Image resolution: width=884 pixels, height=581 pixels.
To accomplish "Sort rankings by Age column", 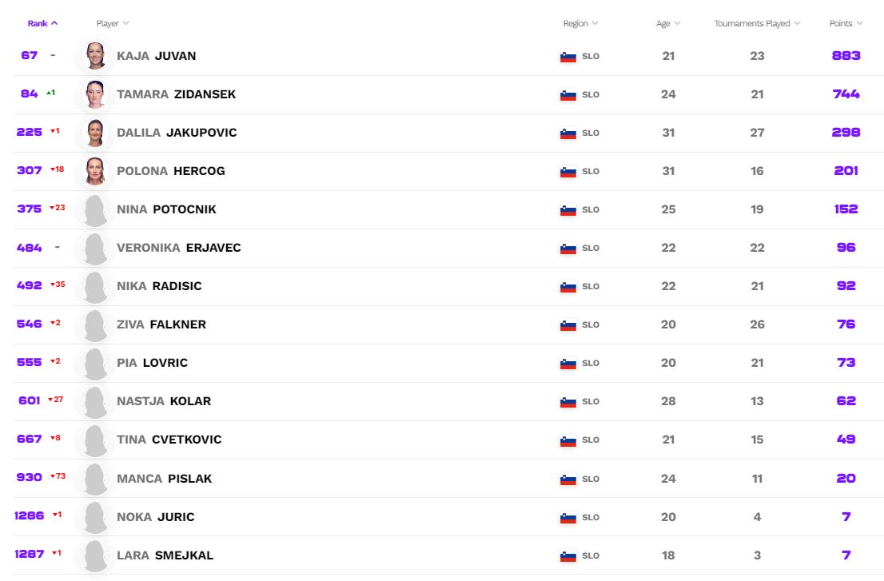I will (x=668, y=24).
